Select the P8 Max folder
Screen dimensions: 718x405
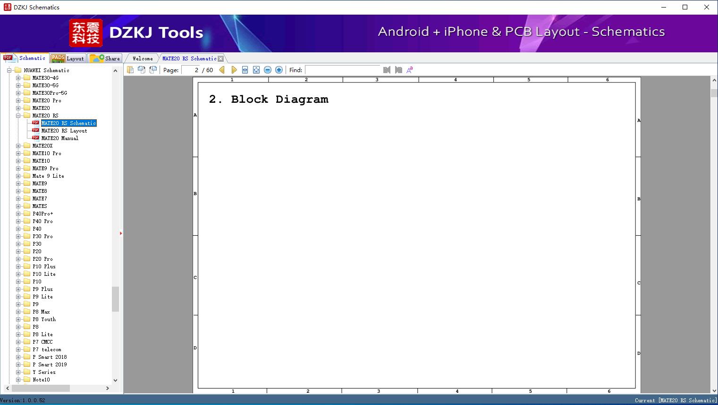[41, 312]
